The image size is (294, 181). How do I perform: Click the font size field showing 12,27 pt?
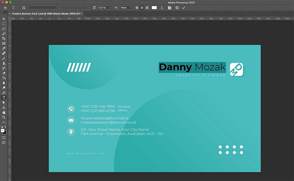pos(103,8)
